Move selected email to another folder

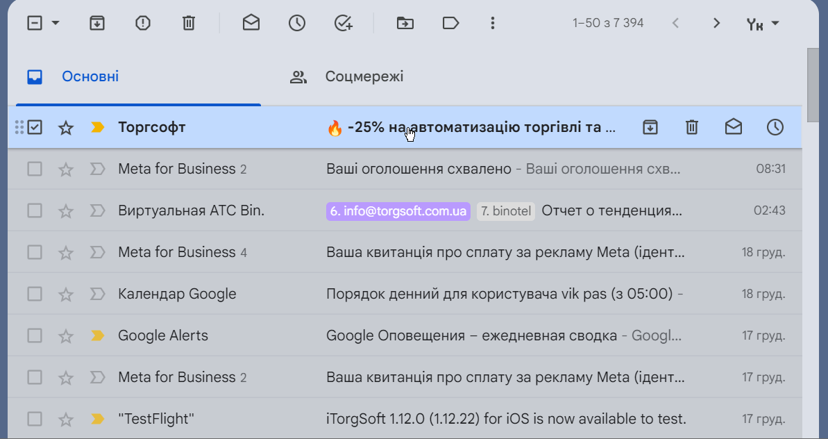(405, 23)
